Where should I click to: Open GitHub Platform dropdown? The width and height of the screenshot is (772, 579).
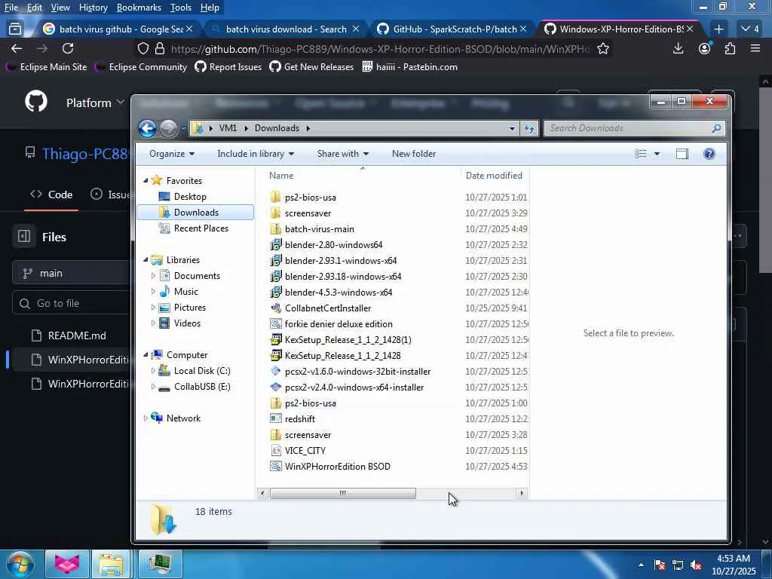pos(95,103)
